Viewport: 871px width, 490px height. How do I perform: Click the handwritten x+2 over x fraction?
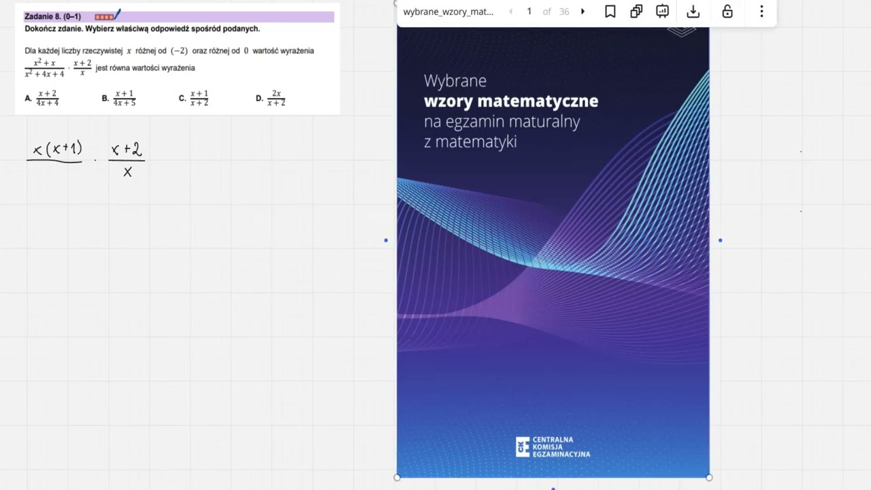tap(127, 160)
